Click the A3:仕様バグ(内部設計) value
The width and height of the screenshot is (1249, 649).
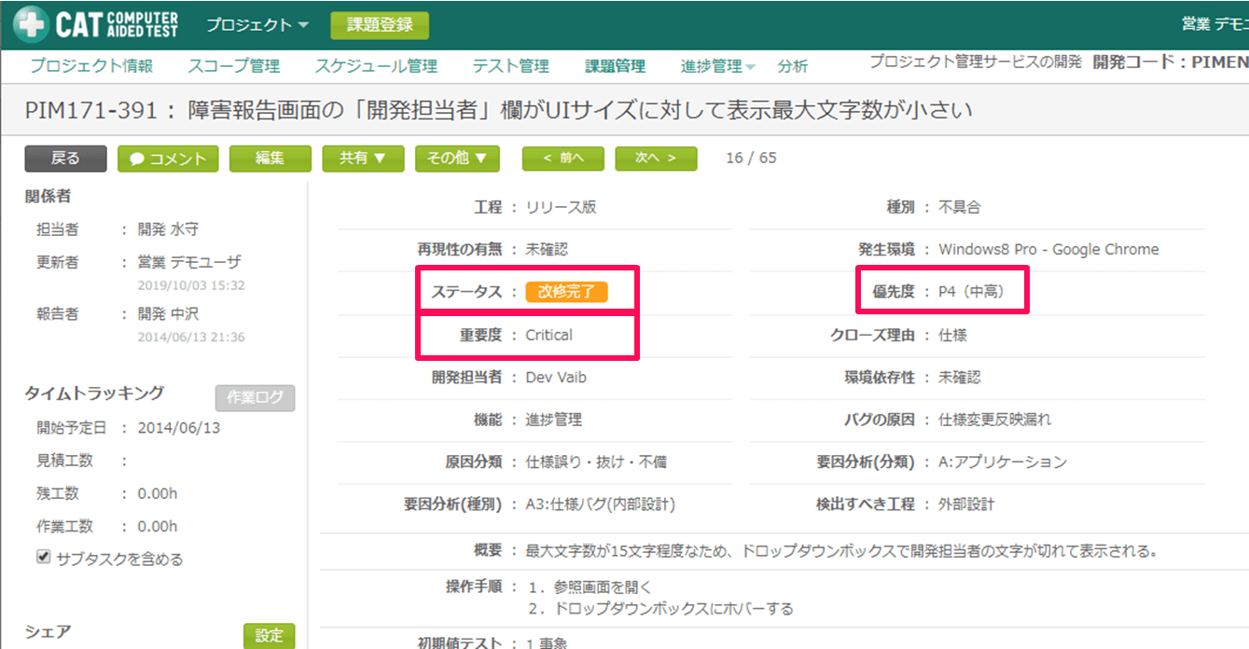600,504
